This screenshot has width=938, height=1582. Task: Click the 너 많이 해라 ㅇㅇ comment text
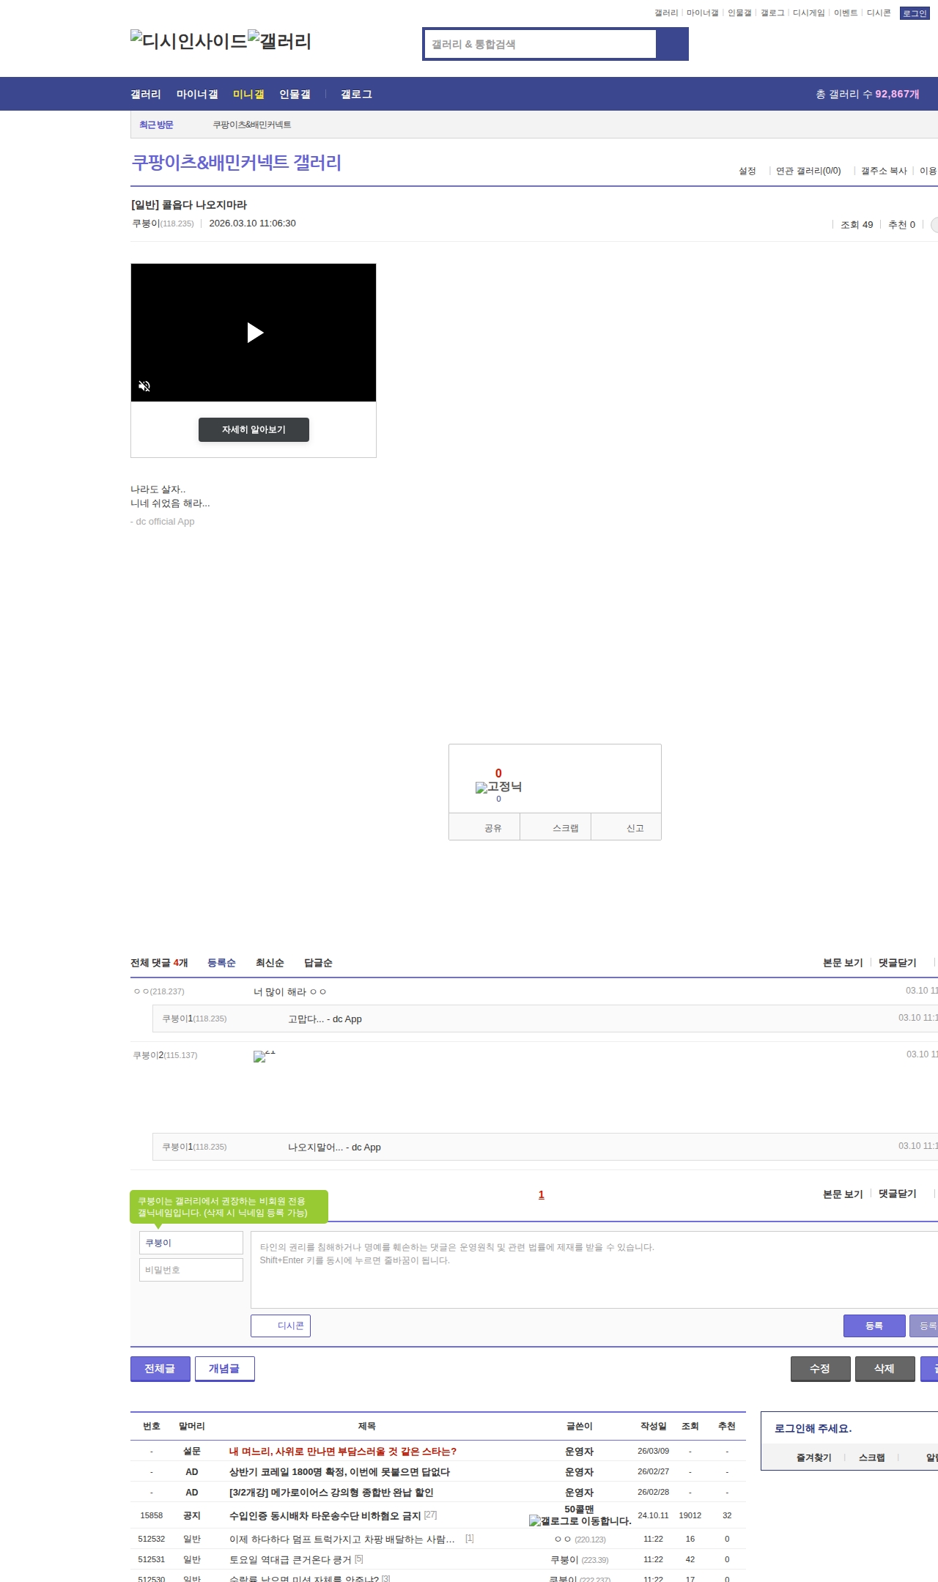tap(289, 991)
